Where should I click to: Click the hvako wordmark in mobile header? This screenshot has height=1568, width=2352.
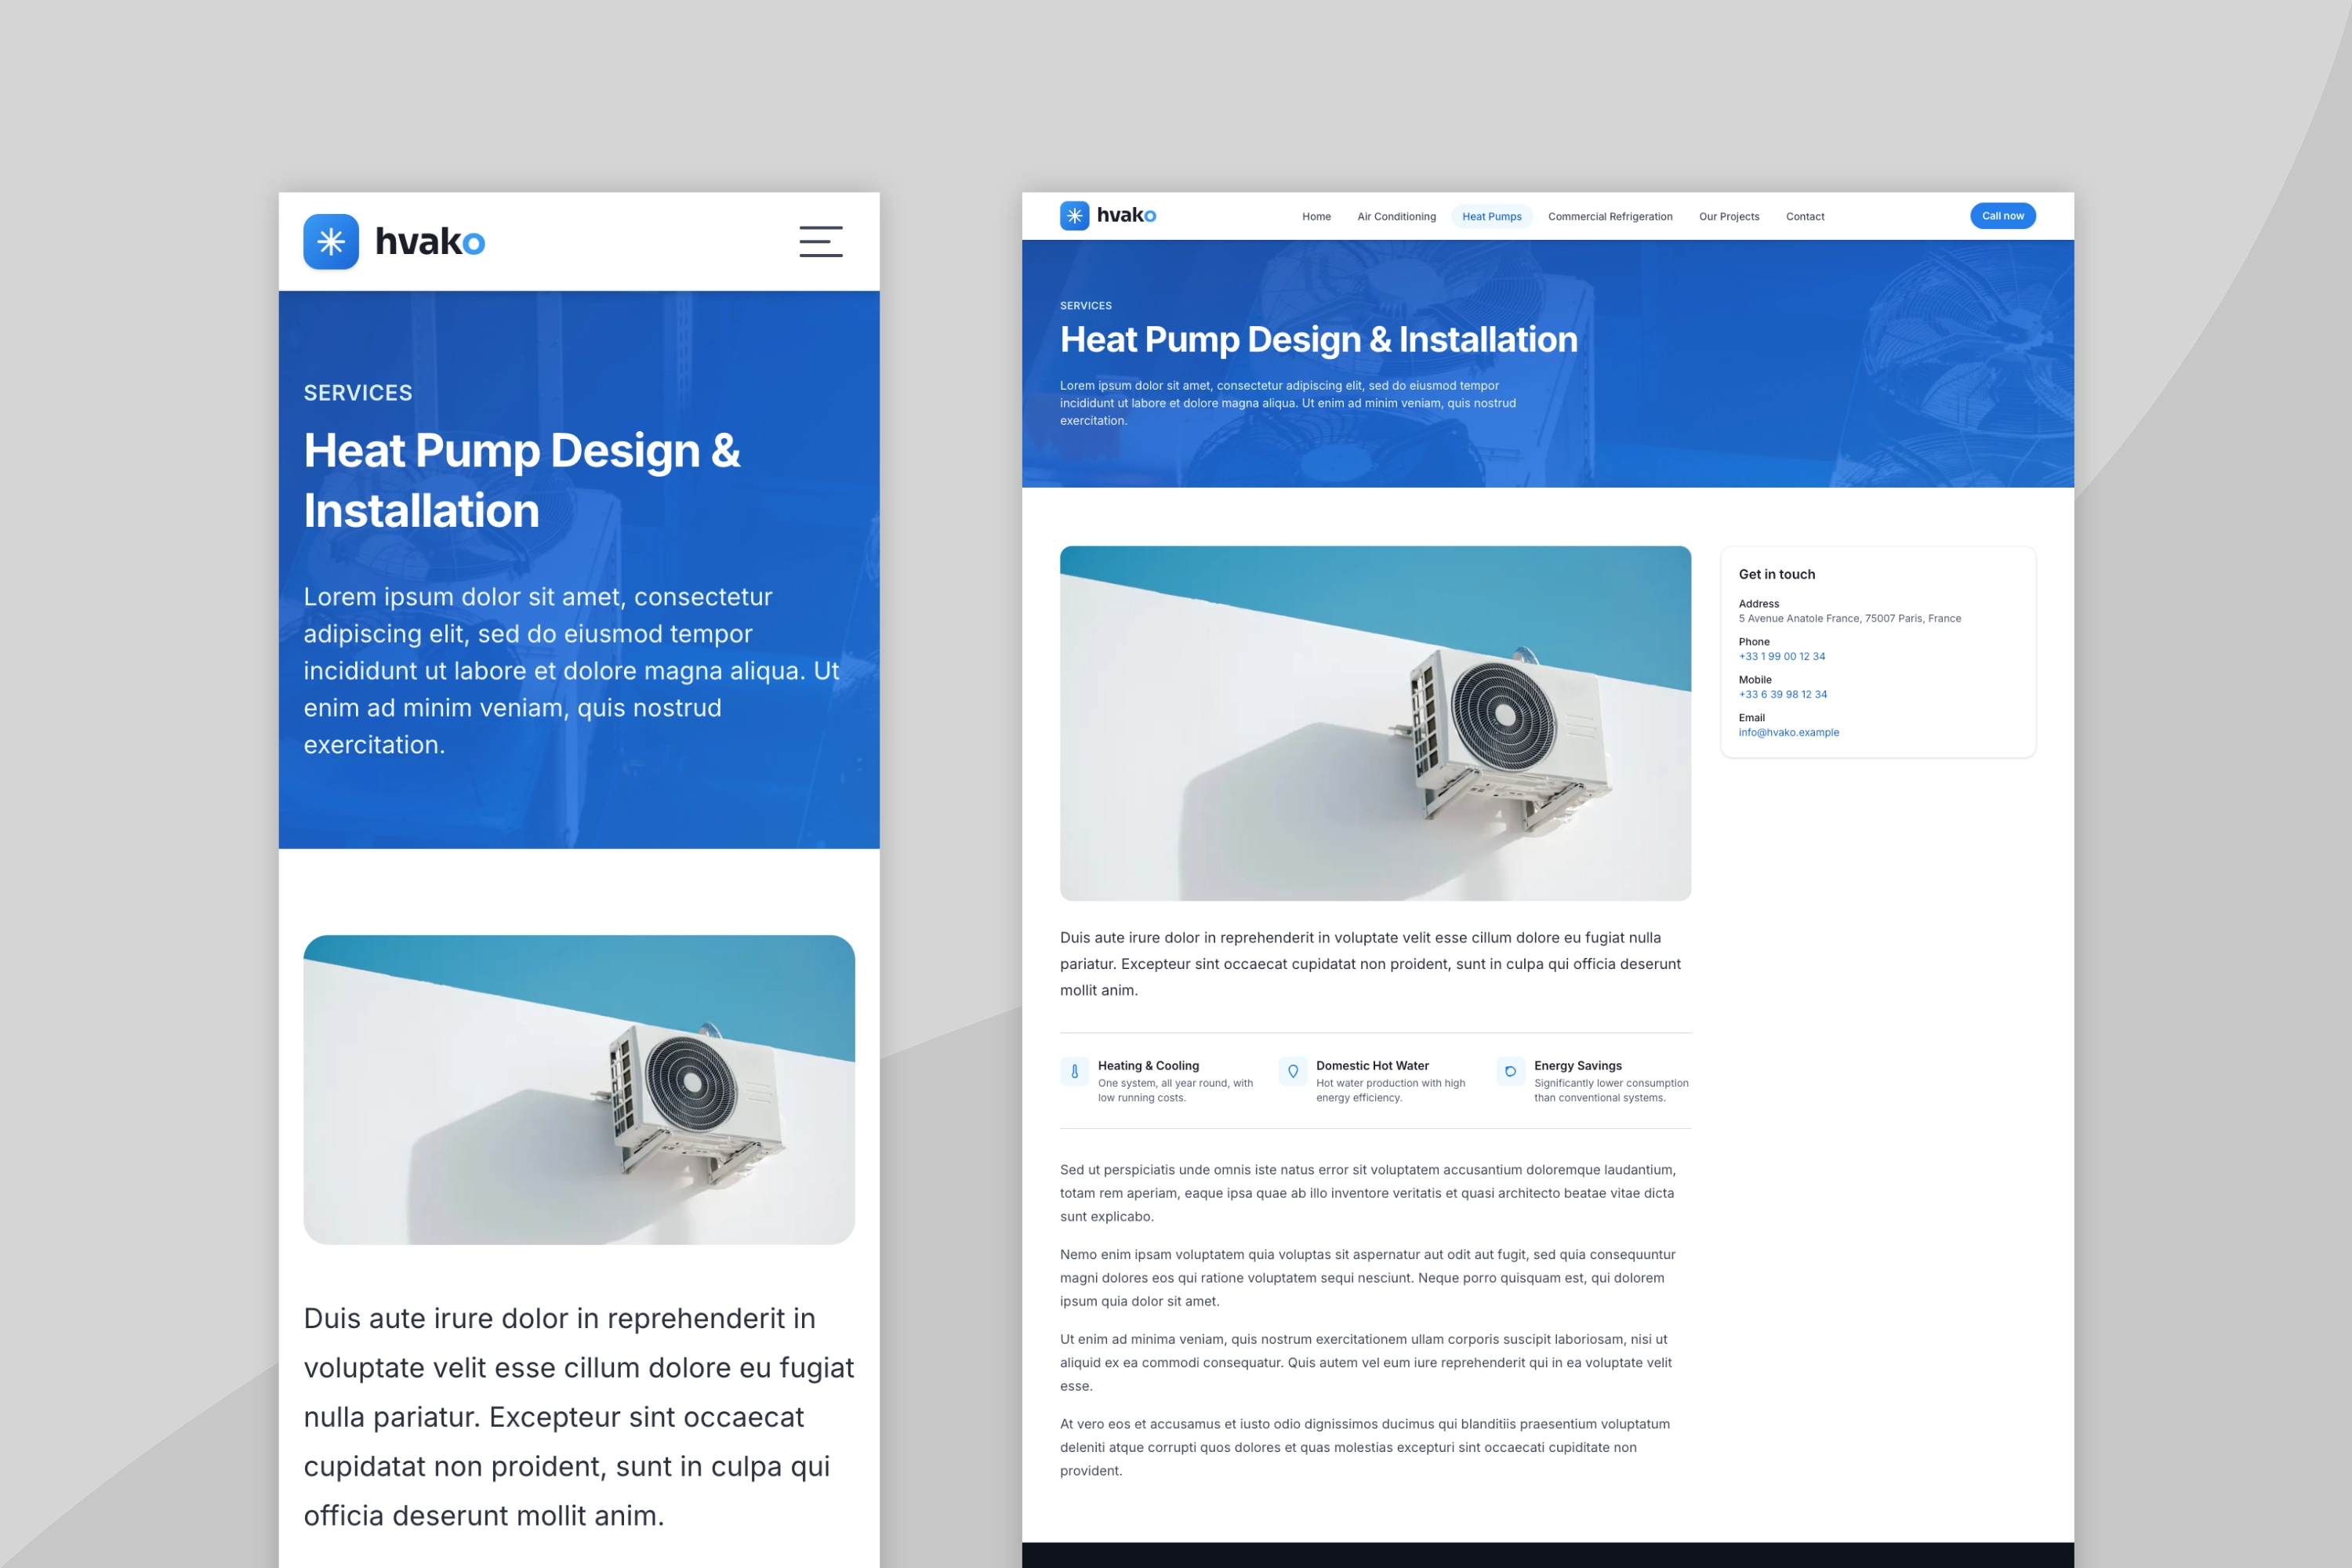pyautogui.click(x=430, y=241)
